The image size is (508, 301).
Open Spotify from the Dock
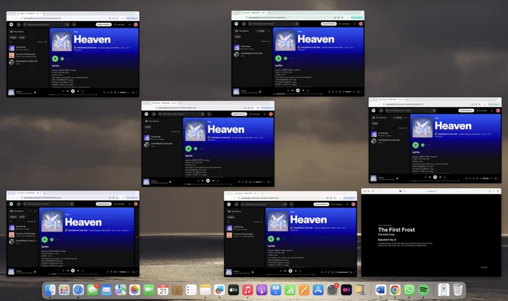[x=423, y=290]
